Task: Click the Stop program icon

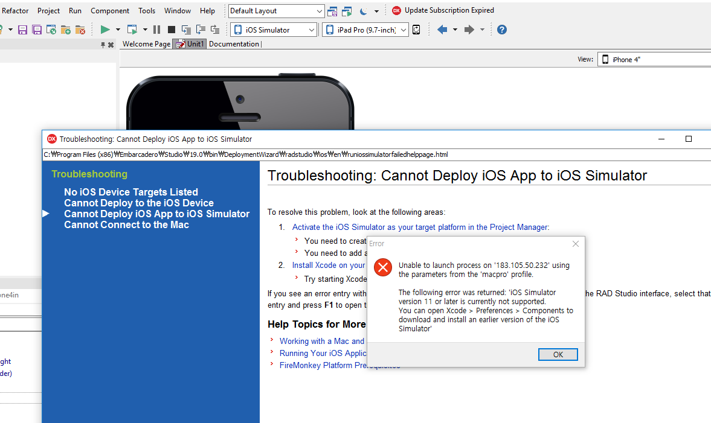Action: (172, 30)
